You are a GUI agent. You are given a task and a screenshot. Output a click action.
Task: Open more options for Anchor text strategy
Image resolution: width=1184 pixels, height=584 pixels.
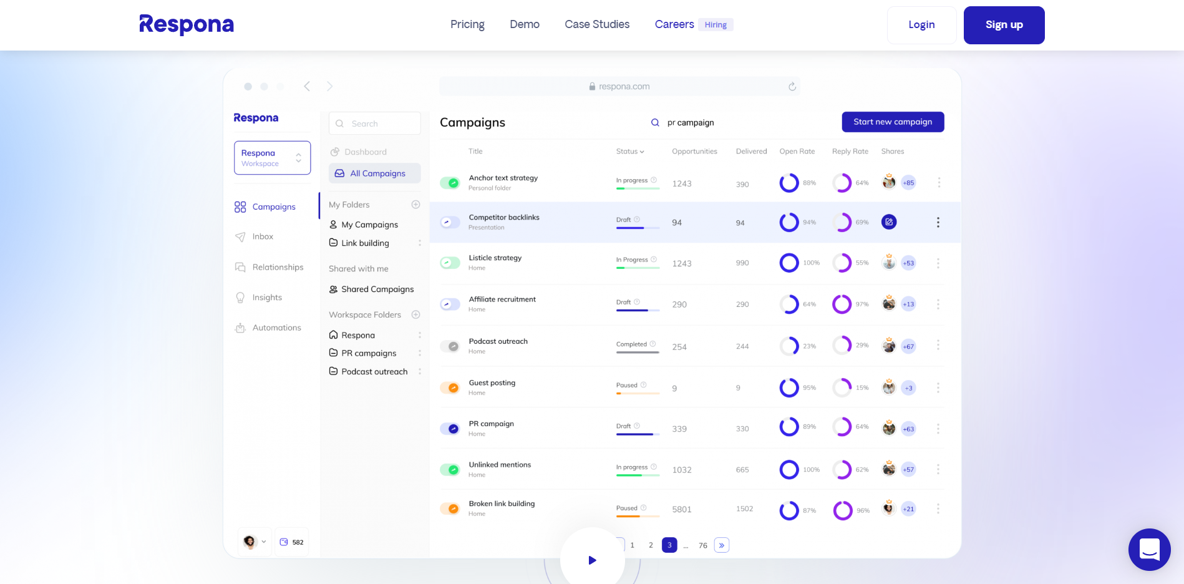tap(939, 182)
